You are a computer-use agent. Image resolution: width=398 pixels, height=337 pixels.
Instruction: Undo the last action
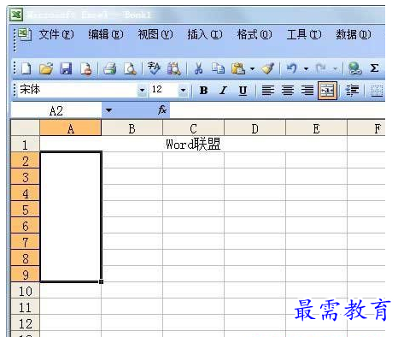point(292,68)
